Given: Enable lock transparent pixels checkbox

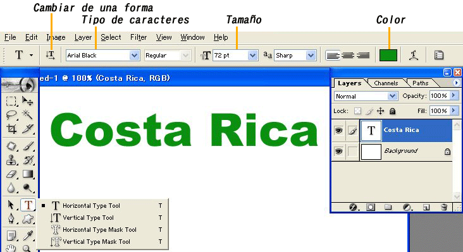Looking at the screenshot, I should click(x=357, y=111).
